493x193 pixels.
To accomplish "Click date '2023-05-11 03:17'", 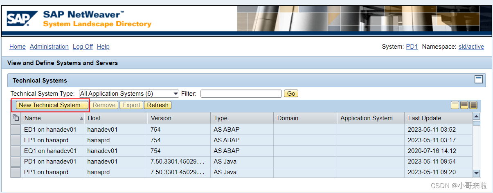I will tap(432, 140).
